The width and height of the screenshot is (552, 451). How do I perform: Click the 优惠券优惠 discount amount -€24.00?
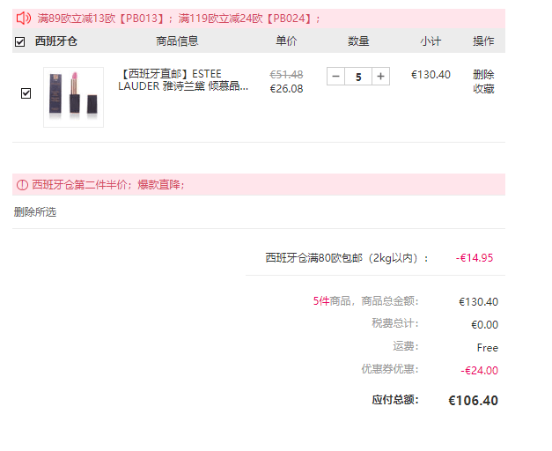click(x=479, y=370)
